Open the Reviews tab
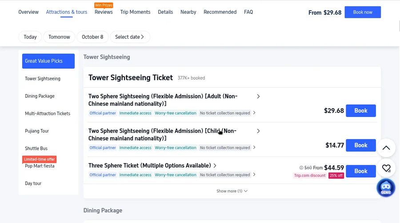Screen dimensions: 400x223 click(x=104, y=12)
